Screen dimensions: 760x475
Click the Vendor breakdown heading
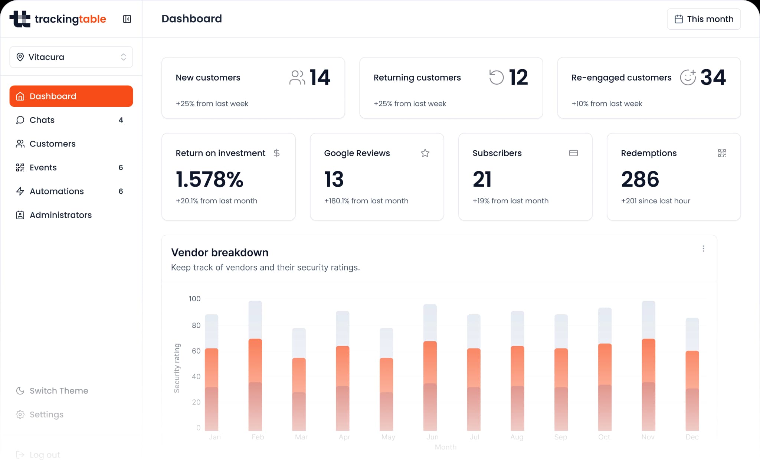[220, 252]
